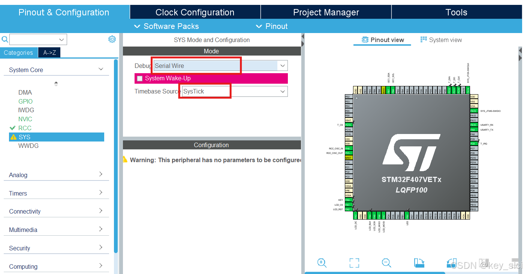Click the Mode section header
The width and height of the screenshot is (524, 274).
click(x=212, y=51)
